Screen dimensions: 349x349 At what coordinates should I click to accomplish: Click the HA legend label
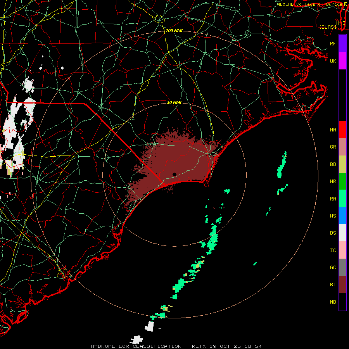(333, 130)
